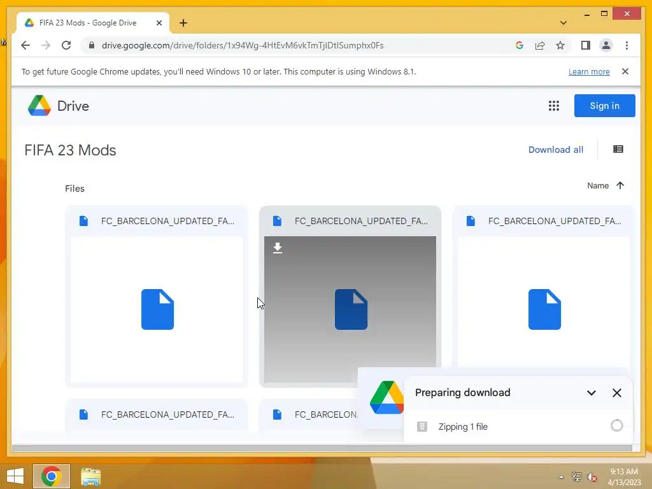The height and width of the screenshot is (489, 652).
Task: Close the FIFA 23 Mods tab
Action: click(159, 23)
